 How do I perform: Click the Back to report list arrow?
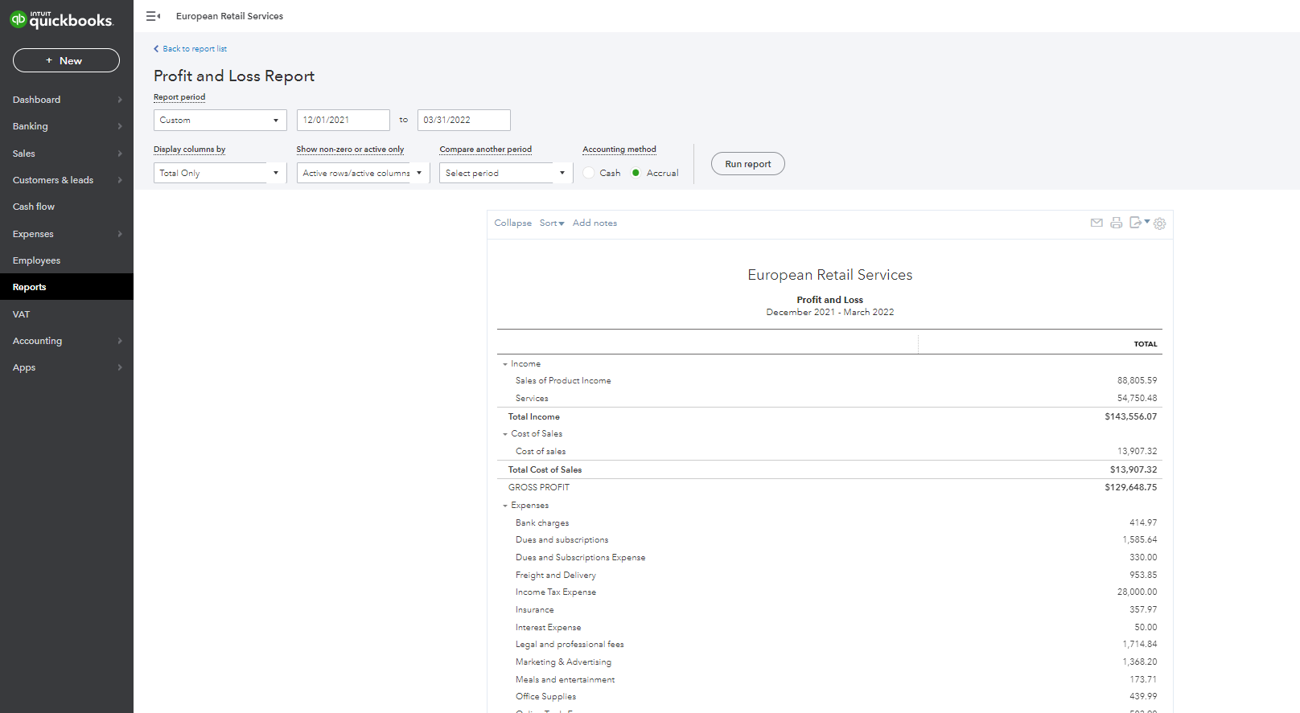[x=157, y=49]
